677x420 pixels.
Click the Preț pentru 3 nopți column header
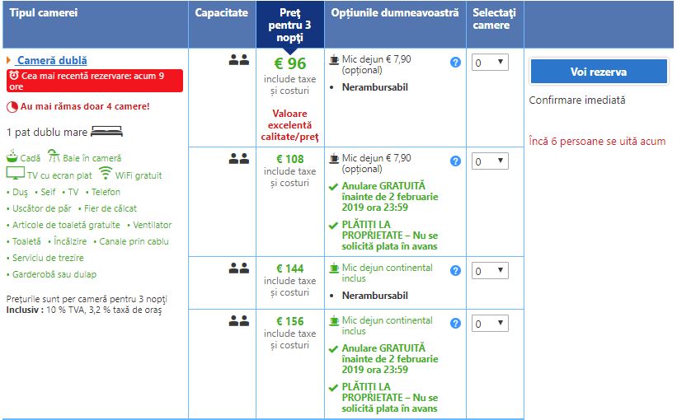tap(289, 26)
